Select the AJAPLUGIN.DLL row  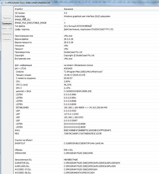pyautogui.click(x=86, y=166)
